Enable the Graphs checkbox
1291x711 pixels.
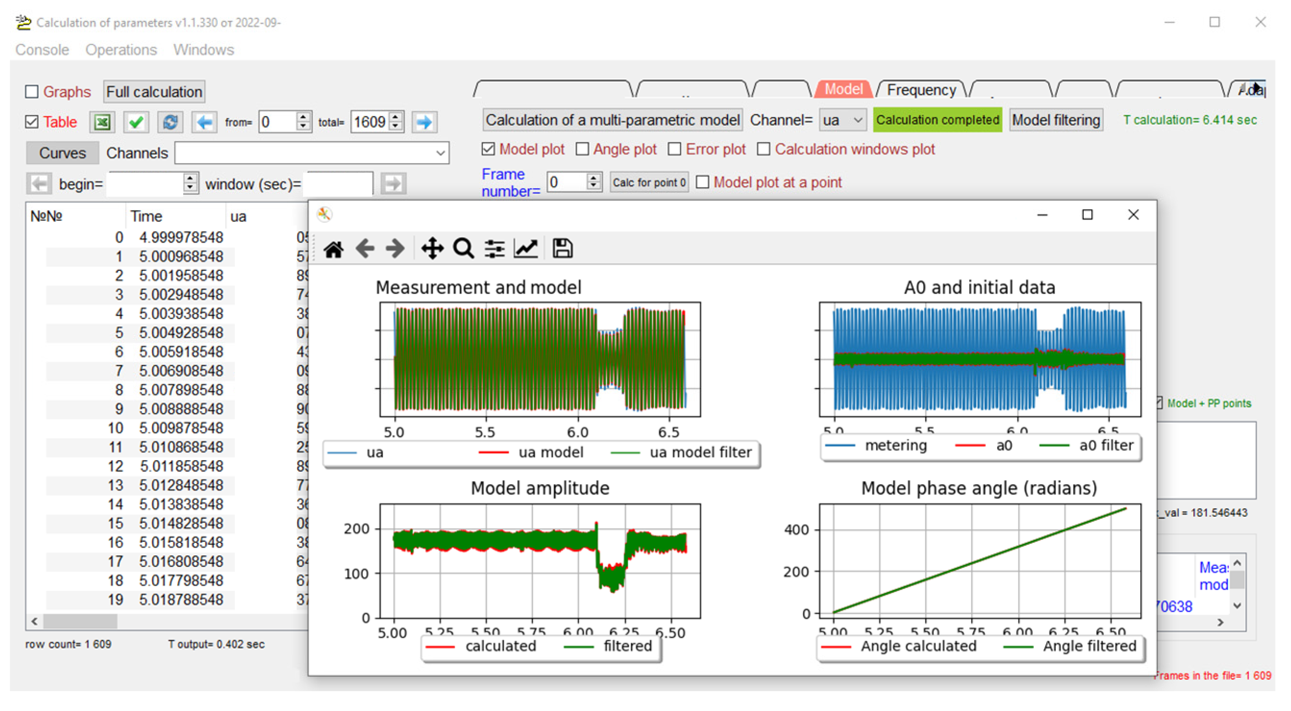(x=32, y=92)
